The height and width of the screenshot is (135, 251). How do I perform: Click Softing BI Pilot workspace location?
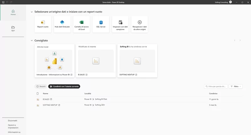tap(101, 99)
